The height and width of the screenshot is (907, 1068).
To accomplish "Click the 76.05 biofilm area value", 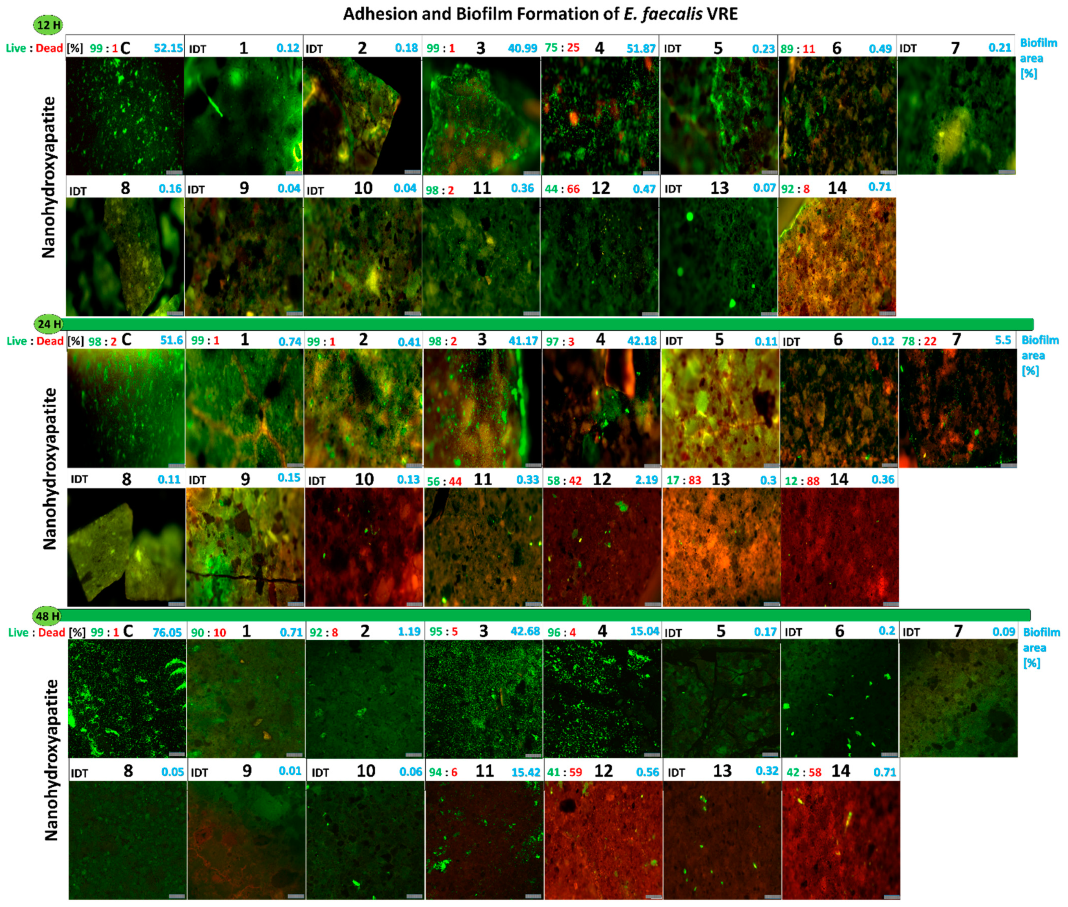I will point(167,633).
